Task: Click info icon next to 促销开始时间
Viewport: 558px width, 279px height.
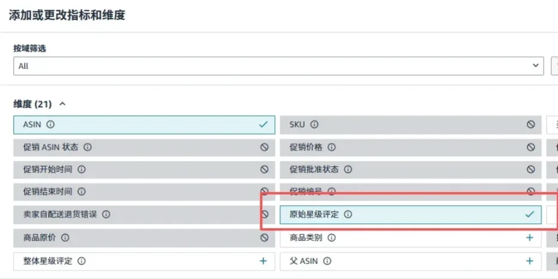Action: point(81,169)
